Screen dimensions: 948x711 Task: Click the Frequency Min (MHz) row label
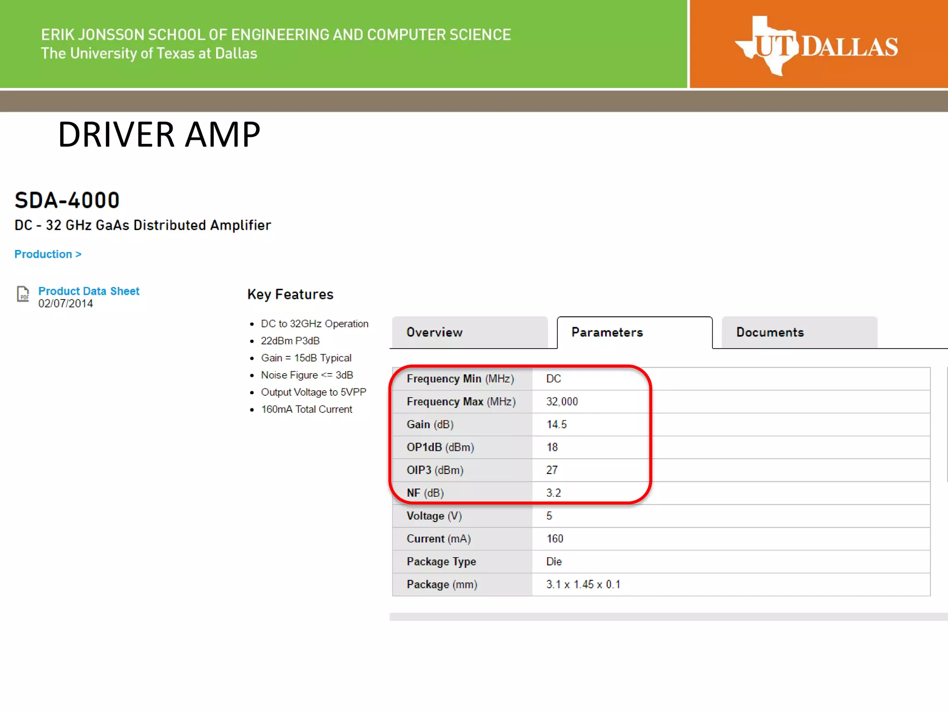461,379
